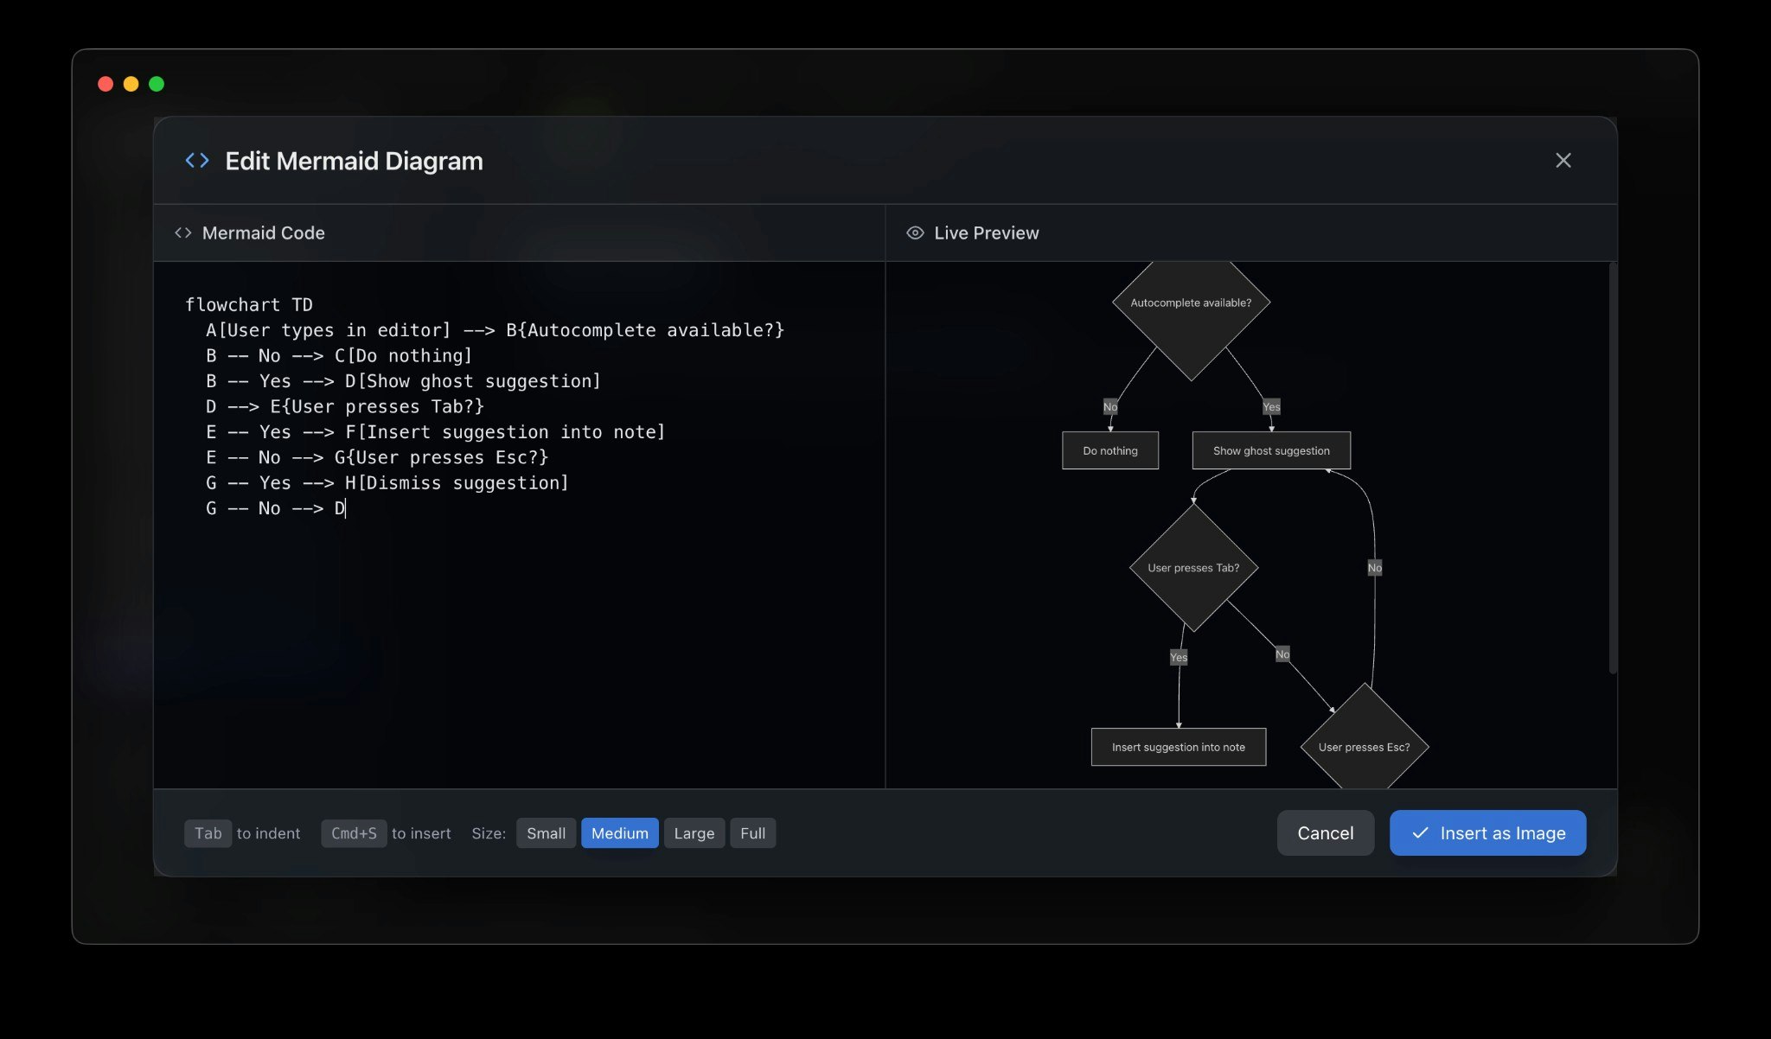
Task: Click the eye icon beside Live Preview
Action: tap(915, 233)
